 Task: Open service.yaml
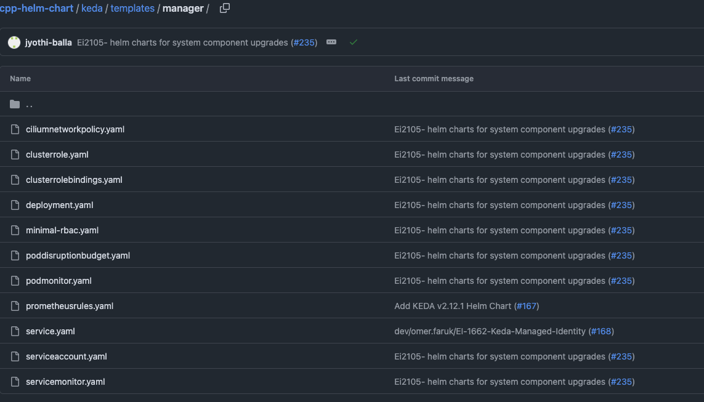click(x=51, y=331)
